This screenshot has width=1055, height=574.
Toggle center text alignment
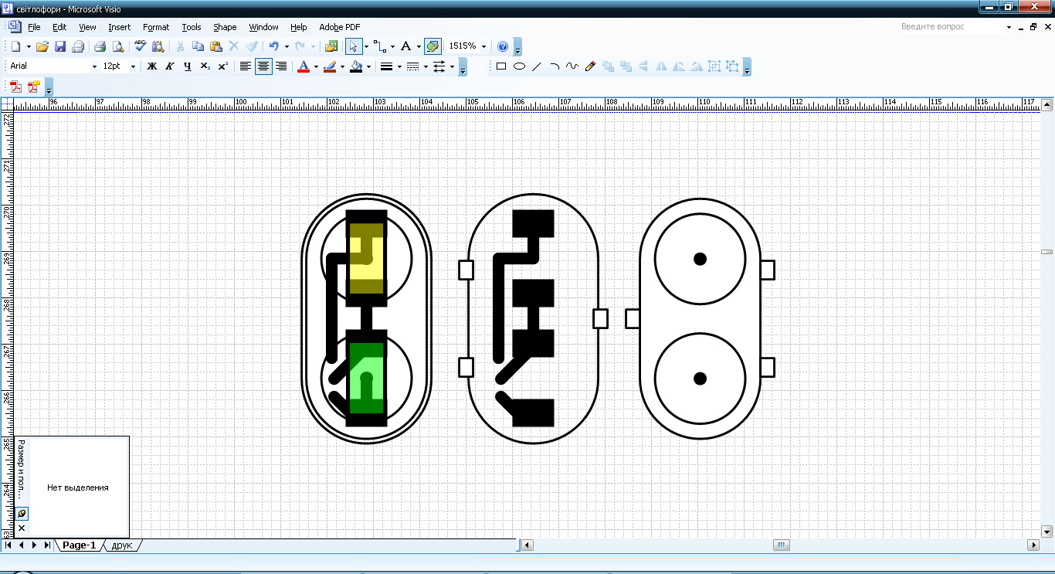[263, 66]
